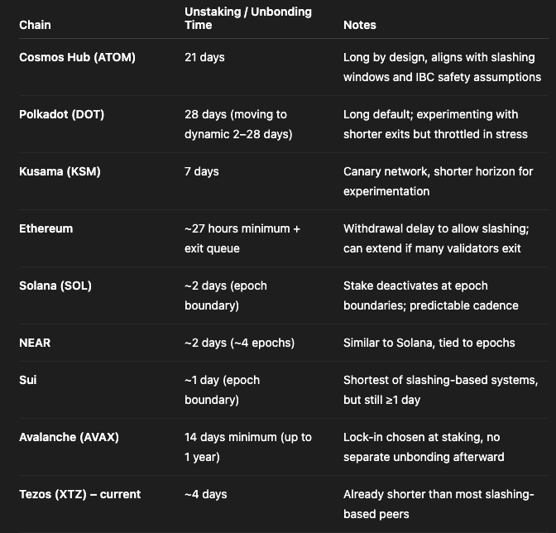The image size is (556, 533).
Task: Click the Canary network note text
Action: point(439,181)
